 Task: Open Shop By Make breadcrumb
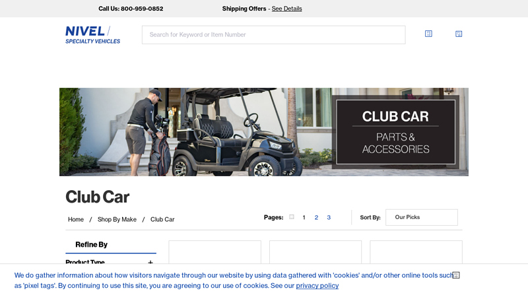pos(117,219)
